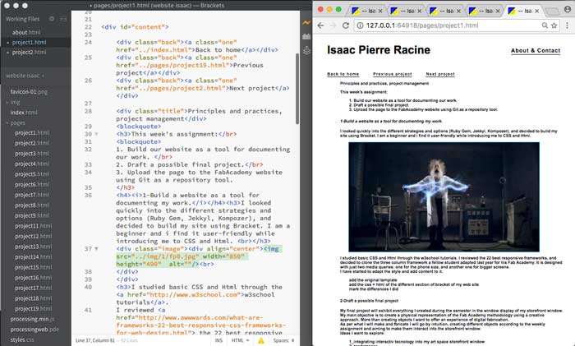Open Extension Manager brick icon in Brackets

pyautogui.click(x=306, y=36)
